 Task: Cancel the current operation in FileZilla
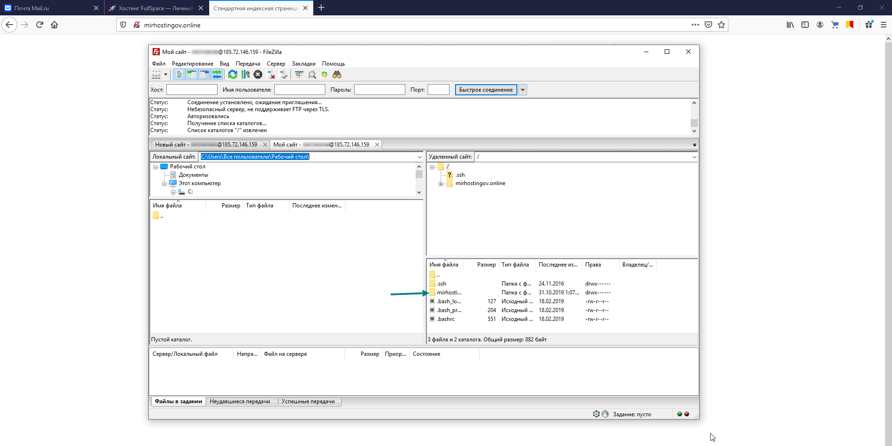coord(258,74)
